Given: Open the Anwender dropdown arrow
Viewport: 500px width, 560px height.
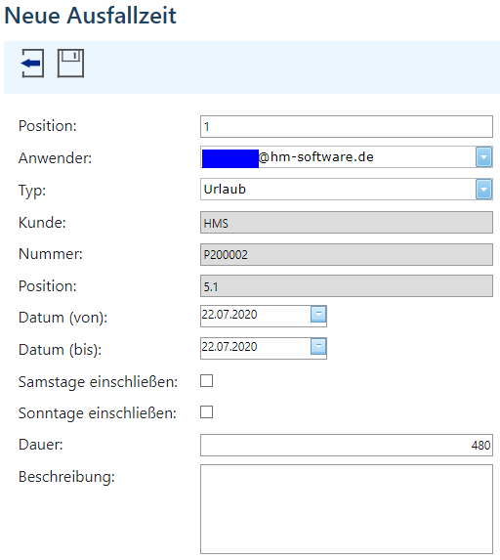Looking at the screenshot, I should pos(483,156).
